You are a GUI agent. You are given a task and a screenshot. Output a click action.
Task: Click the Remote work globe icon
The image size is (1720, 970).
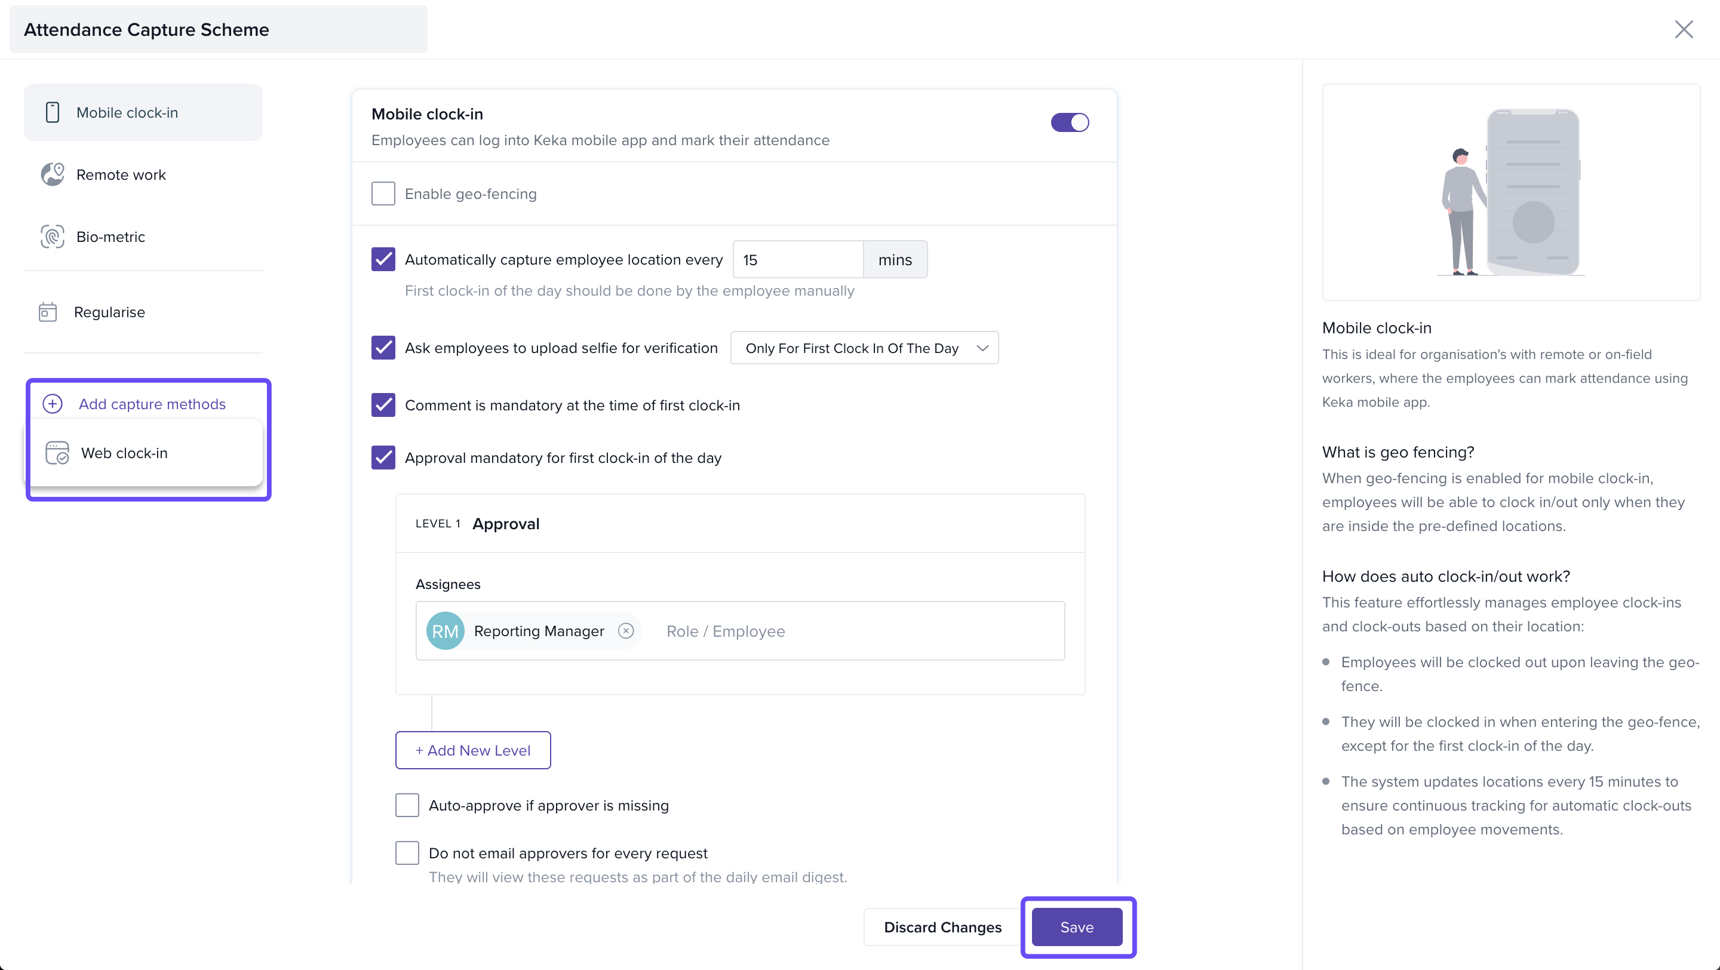point(52,174)
